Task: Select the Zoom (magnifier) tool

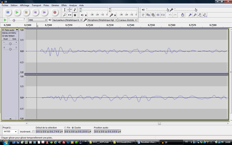Action: [x=65, y=15]
